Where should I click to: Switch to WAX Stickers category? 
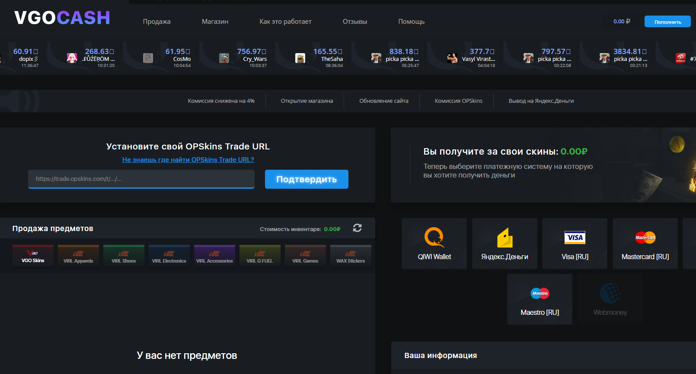[351, 256]
